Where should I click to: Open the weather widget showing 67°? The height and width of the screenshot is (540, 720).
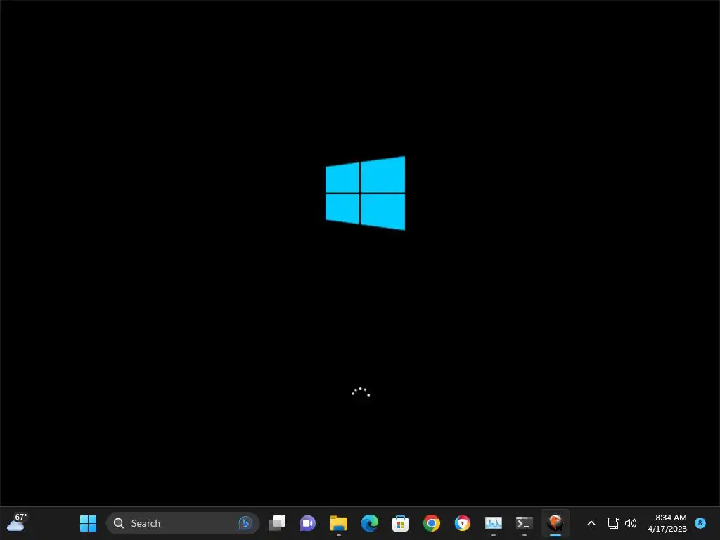point(18,522)
